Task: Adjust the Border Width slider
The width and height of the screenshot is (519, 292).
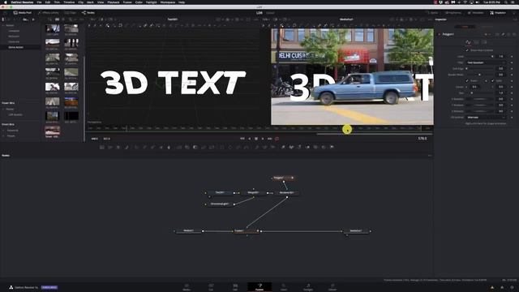Action: click(x=480, y=75)
